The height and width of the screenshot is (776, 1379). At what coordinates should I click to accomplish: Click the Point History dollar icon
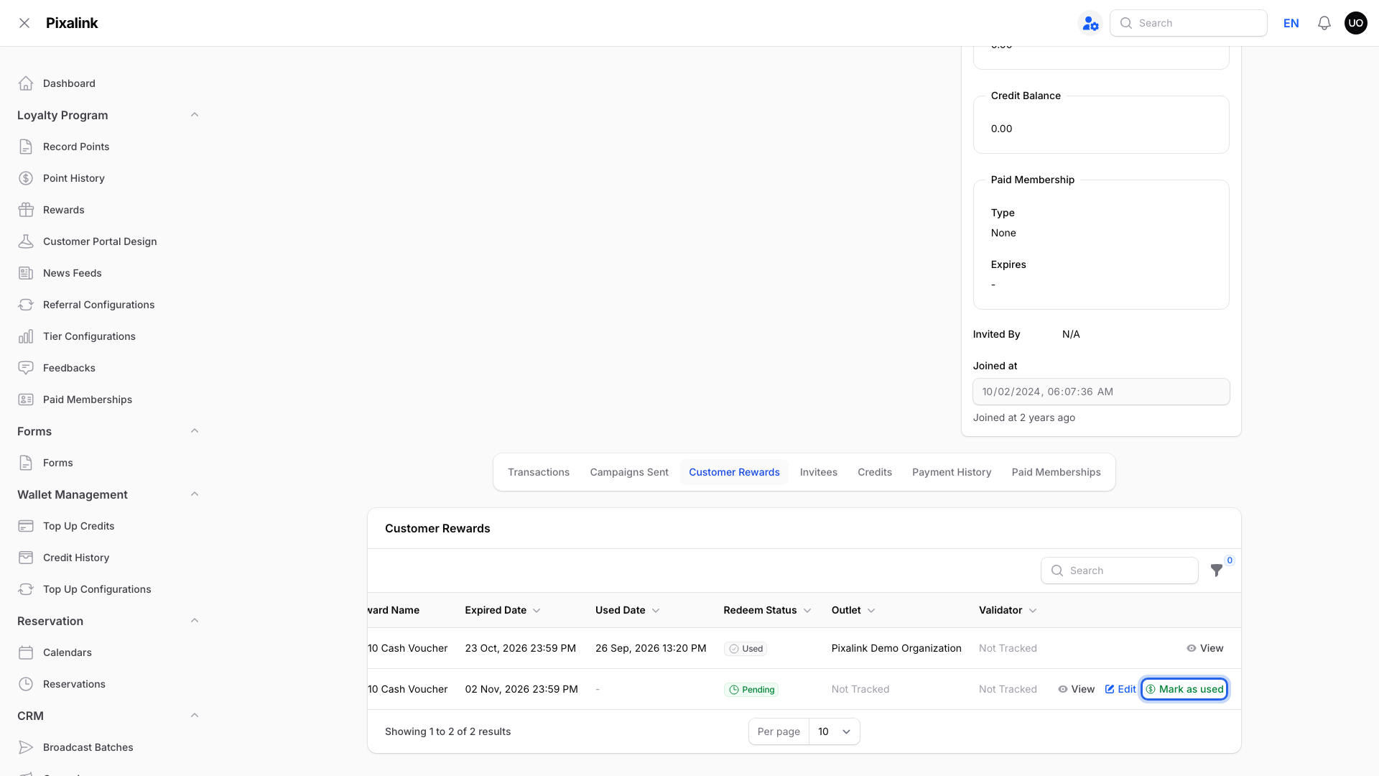(x=26, y=178)
